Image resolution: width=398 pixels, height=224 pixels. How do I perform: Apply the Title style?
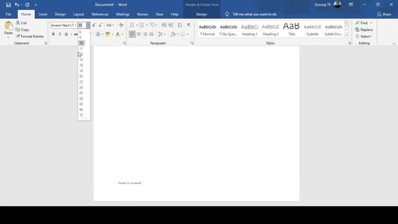pyautogui.click(x=292, y=29)
